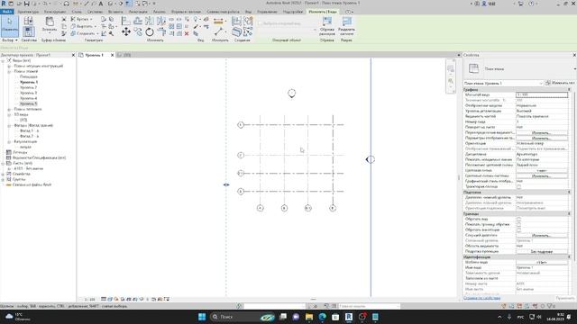The height and width of the screenshot is (324, 577).
Task: Click the Windows Start button
Action: [202, 317]
